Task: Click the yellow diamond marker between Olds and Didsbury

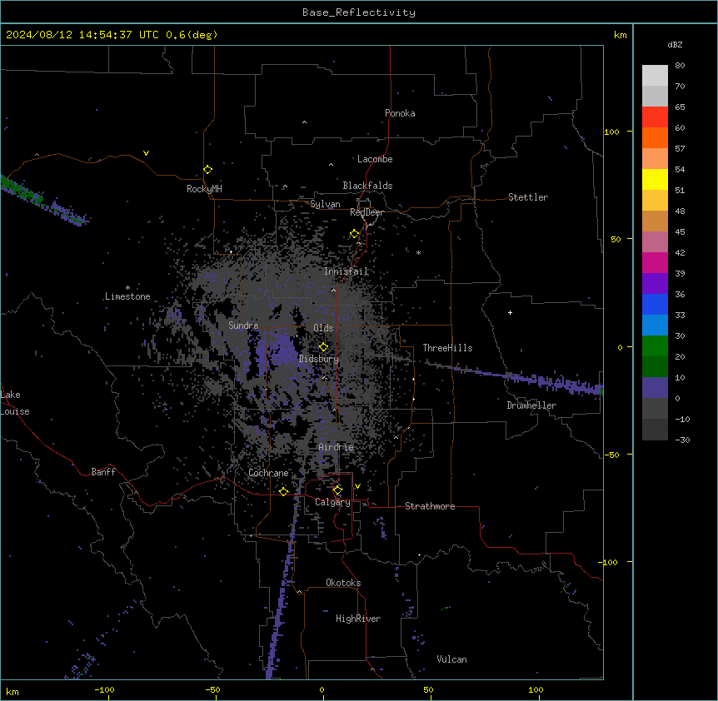Action: pos(323,347)
